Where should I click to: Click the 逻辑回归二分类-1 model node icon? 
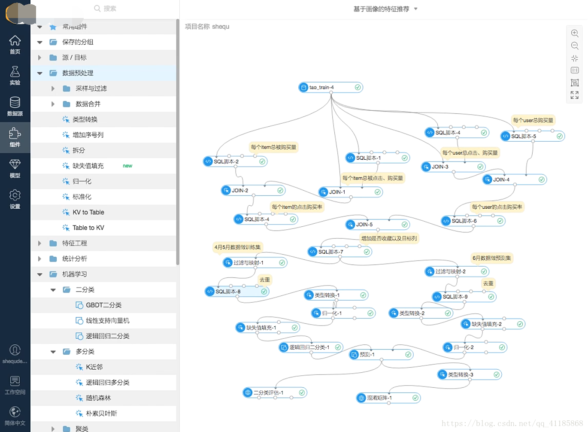[284, 347]
